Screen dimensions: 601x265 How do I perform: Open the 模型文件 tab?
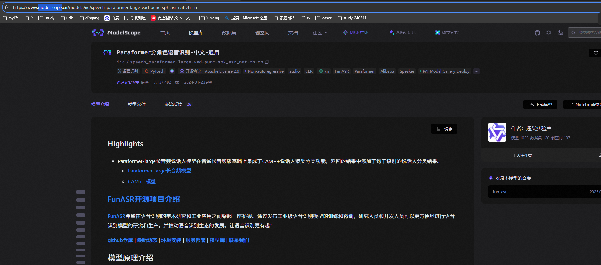tap(136, 104)
